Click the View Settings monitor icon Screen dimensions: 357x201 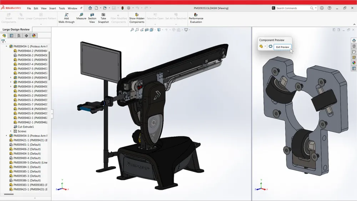(x=186, y=30)
